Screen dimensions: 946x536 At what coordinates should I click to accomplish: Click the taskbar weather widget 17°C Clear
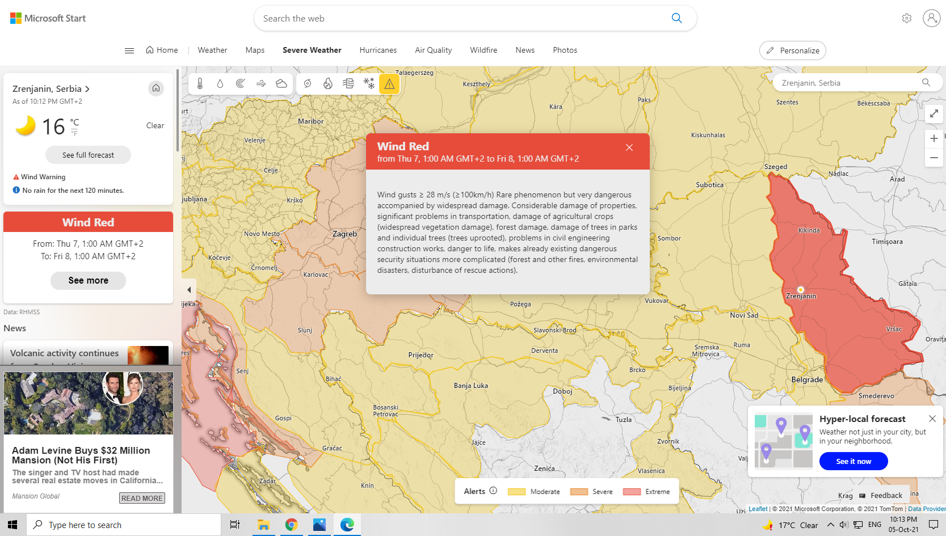(791, 525)
